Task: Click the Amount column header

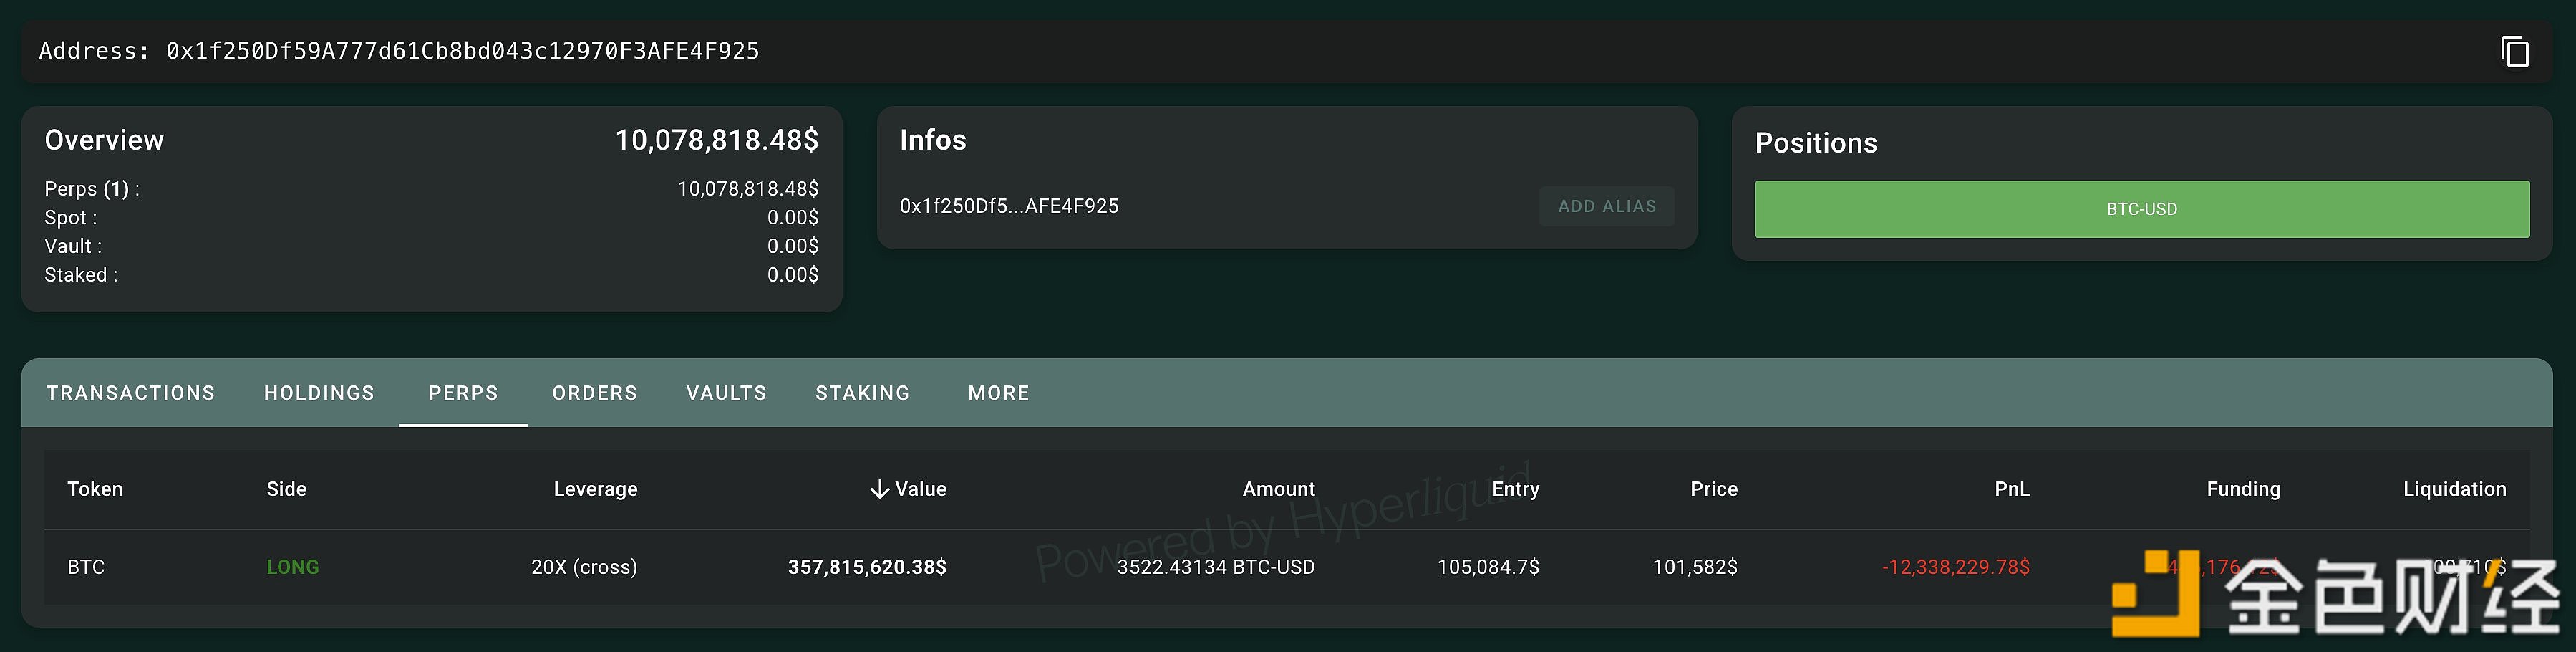Action: click(1278, 489)
